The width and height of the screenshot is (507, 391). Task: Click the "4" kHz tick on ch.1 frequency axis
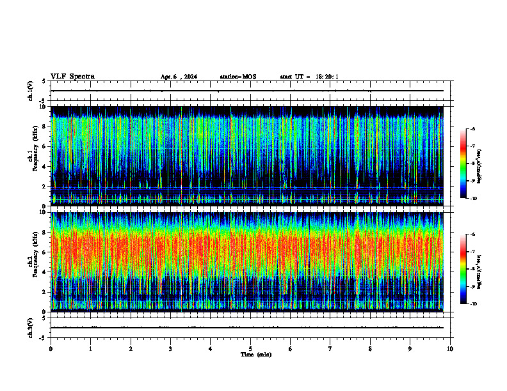pyautogui.click(x=45, y=167)
